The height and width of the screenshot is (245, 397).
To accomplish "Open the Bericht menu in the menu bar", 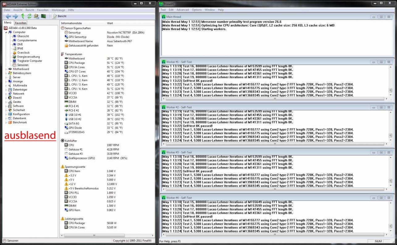I will [30, 10].
